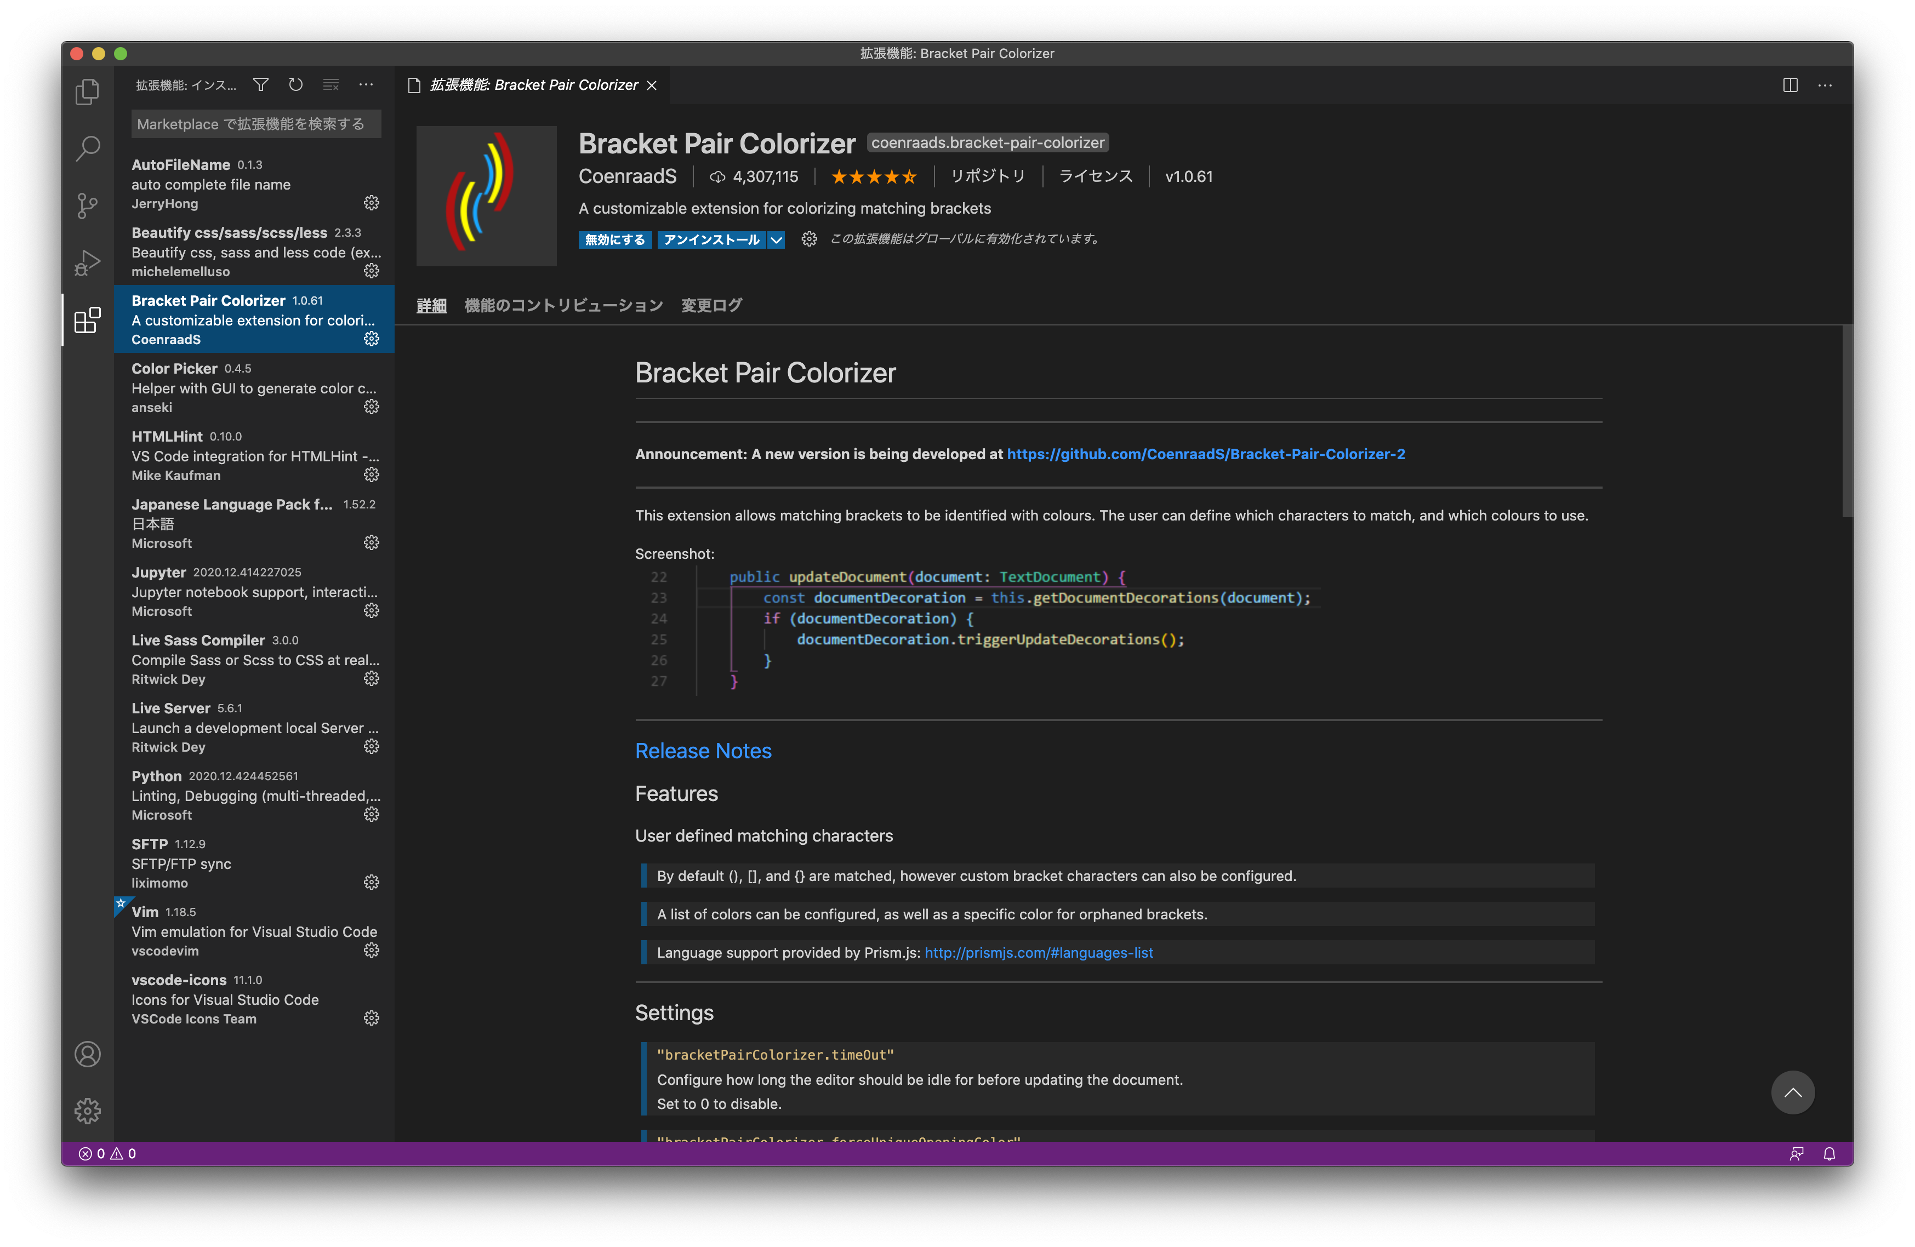Select the Bracket Pair Colorizer editor tab
This screenshot has width=1915, height=1247.
point(533,84)
